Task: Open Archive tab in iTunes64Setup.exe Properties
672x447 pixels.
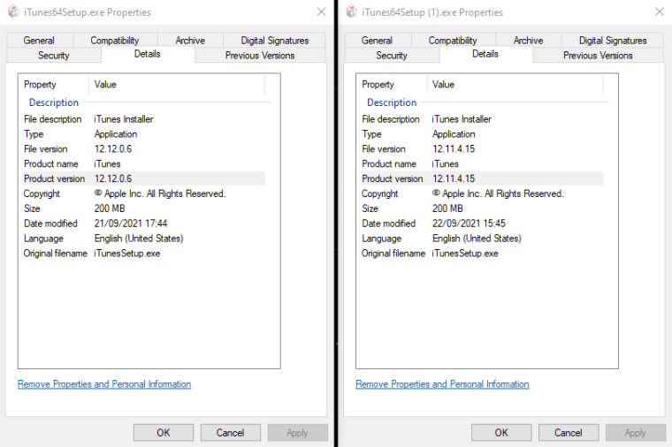Action: (190, 41)
